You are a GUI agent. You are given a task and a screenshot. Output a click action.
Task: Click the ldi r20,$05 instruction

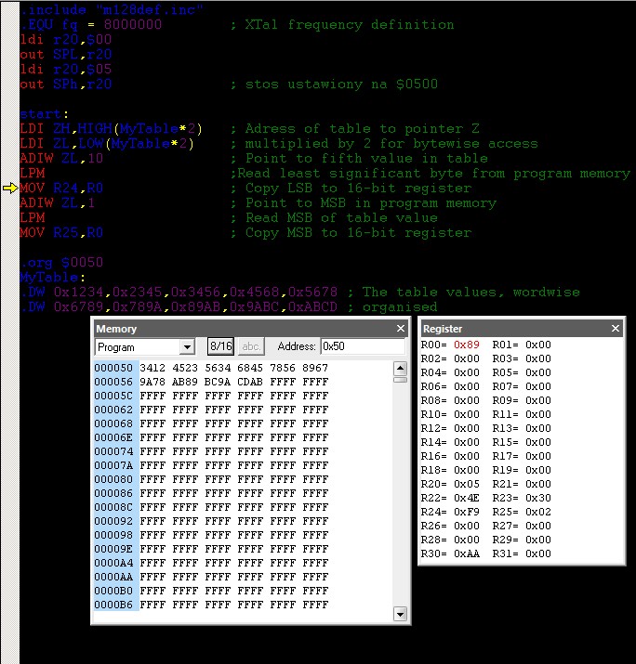(x=66, y=69)
